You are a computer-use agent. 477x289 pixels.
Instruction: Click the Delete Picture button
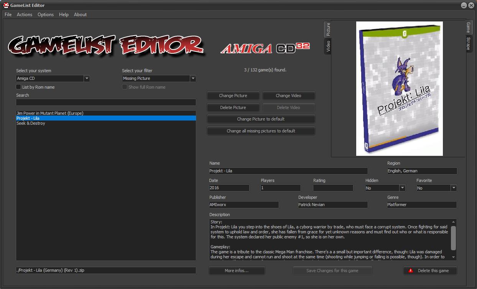[x=233, y=107]
